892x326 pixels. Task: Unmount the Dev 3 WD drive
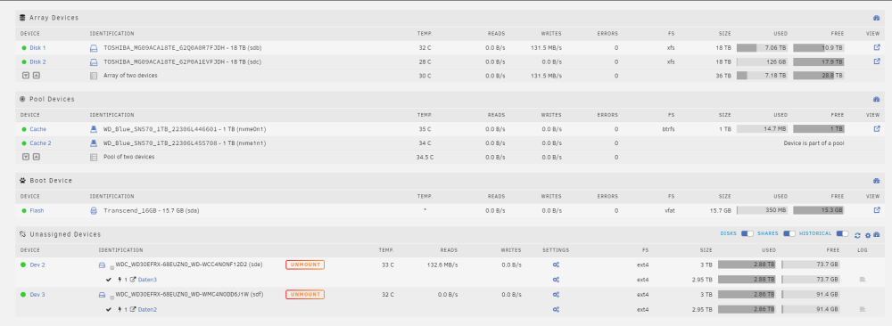coord(305,295)
